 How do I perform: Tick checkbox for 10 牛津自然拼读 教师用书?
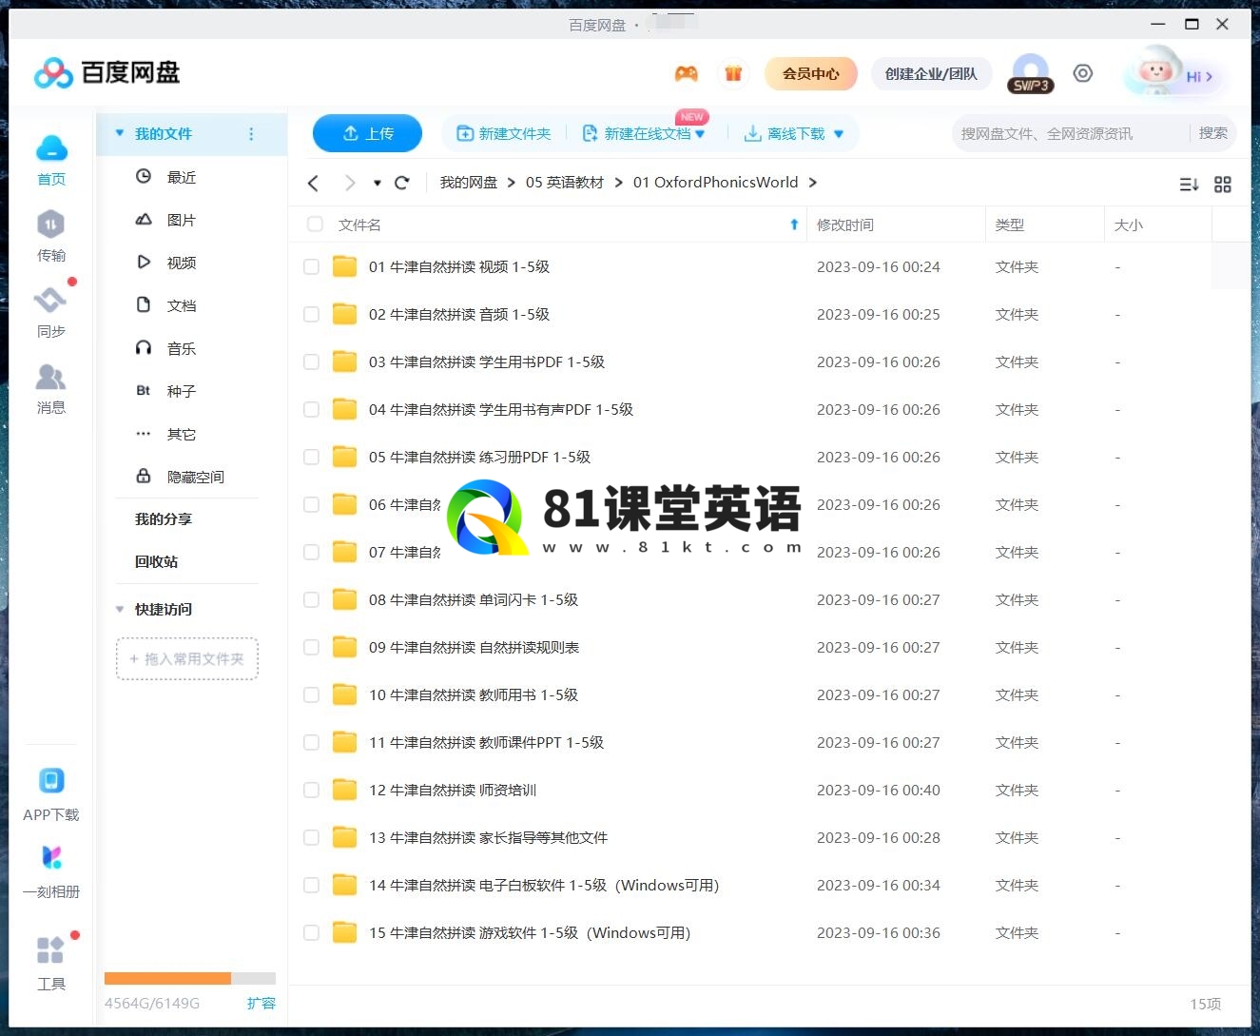pos(311,695)
